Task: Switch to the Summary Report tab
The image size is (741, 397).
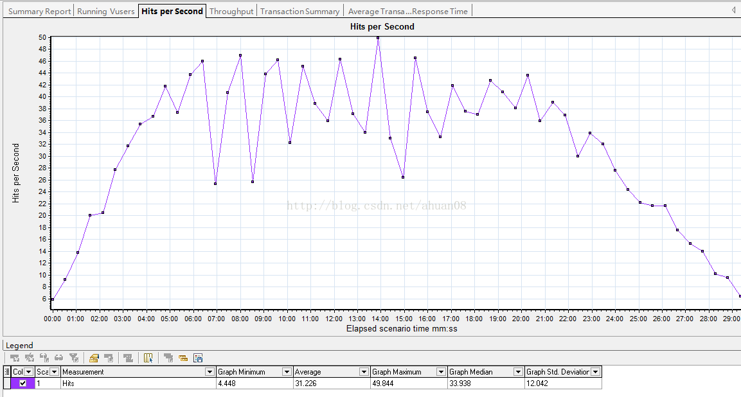Action: [39, 12]
